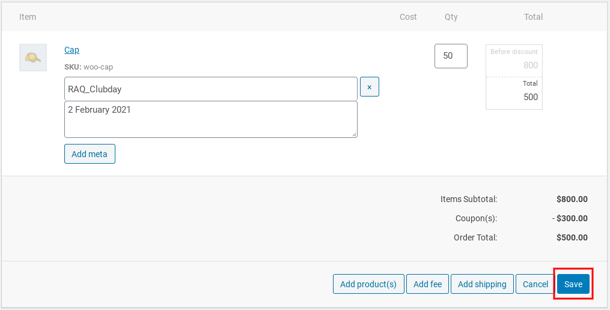Save the order item changes

point(573,284)
